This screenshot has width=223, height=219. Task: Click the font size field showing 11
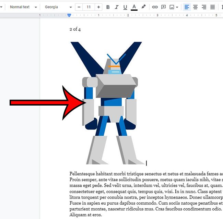89,7
